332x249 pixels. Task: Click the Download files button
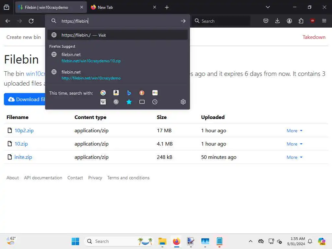[x=25, y=99]
